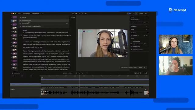
Task: Choose 'Edit word gap' command
Action: [x=44, y=23]
